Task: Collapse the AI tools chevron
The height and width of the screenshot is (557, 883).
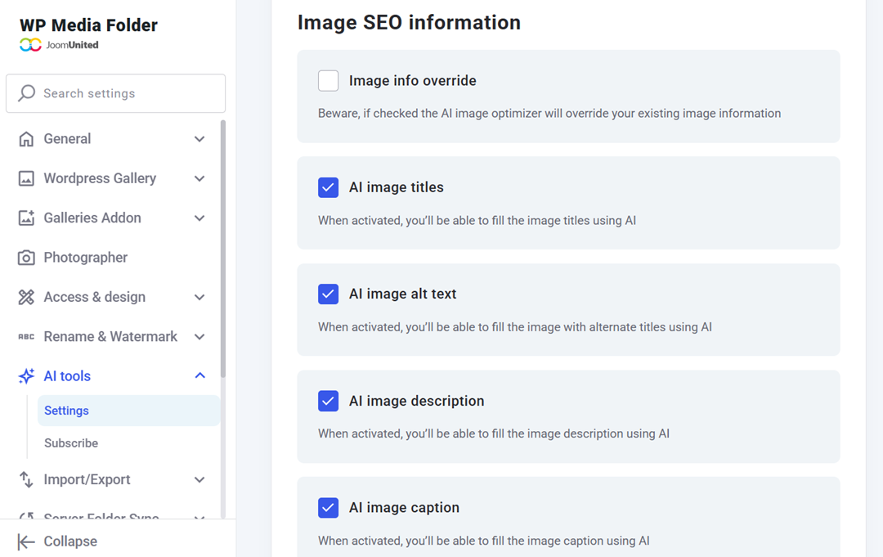Action: click(199, 375)
